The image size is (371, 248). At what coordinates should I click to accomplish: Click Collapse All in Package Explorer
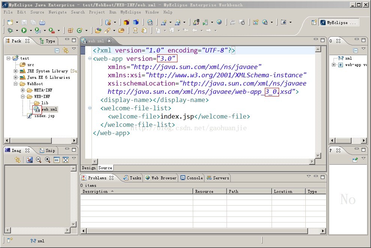(x=57, y=50)
